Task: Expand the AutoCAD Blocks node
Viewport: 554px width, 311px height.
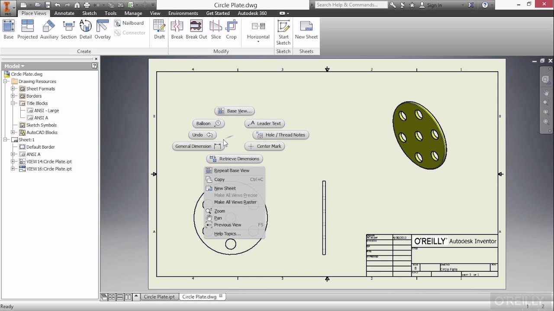Action: [13, 133]
